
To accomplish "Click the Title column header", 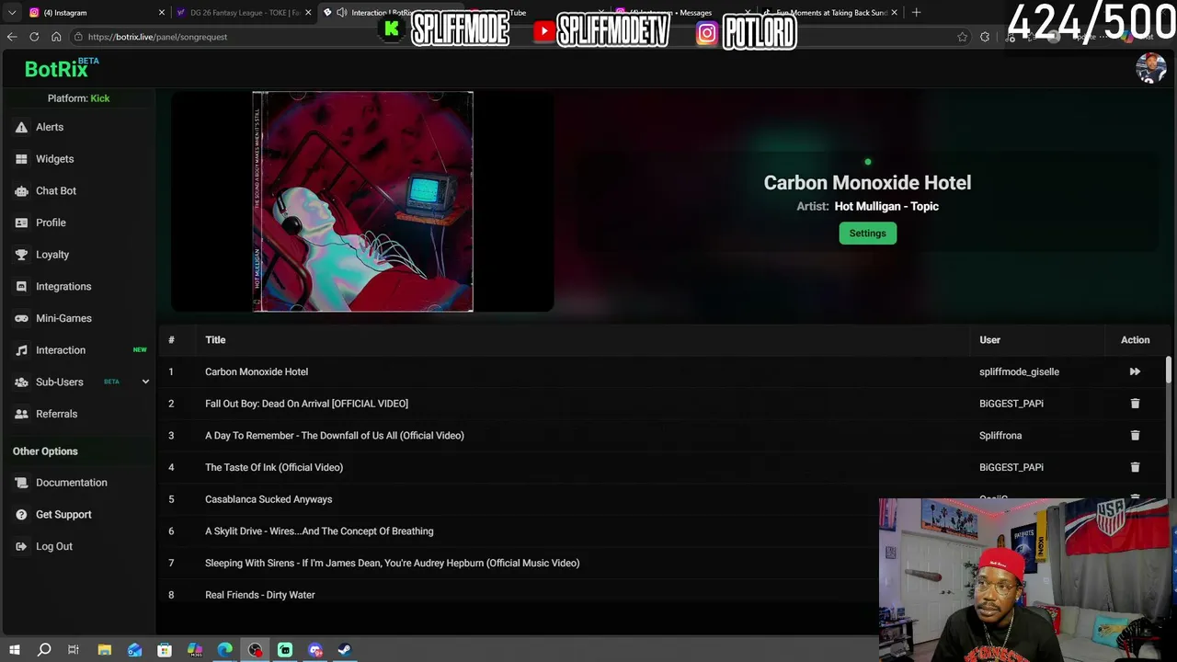I will pos(215,340).
